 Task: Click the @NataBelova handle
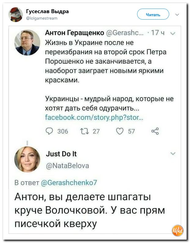click(67, 166)
